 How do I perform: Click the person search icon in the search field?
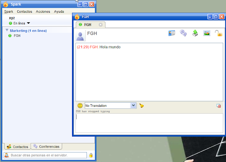(7, 155)
